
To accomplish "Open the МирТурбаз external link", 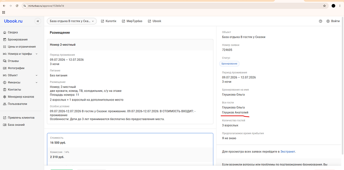I will (x=132, y=21).
